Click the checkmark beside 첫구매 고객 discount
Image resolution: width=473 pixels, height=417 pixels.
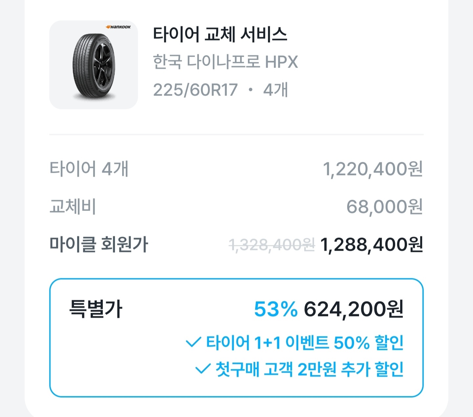tap(203, 369)
